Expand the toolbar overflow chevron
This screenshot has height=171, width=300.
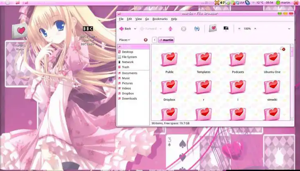pyautogui.click(x=289, y=29)
